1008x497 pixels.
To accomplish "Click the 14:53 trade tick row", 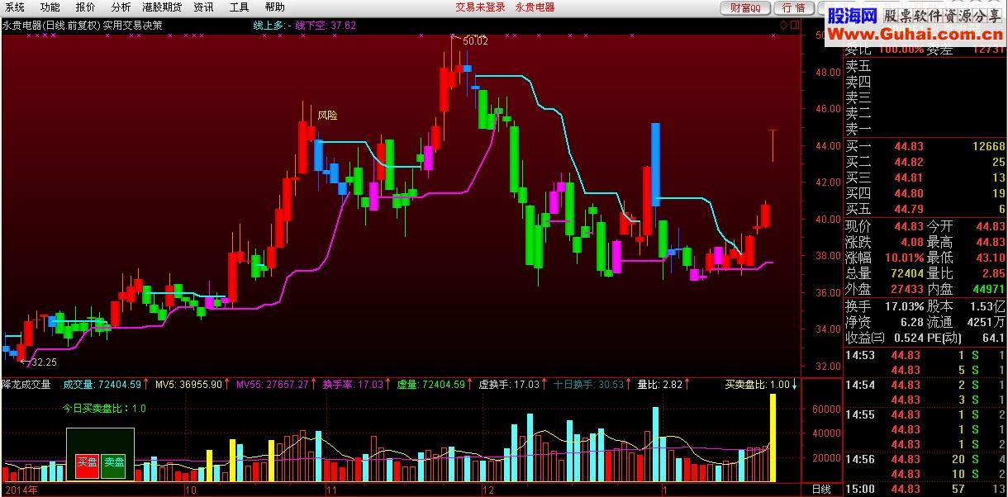I will point(925,355).
